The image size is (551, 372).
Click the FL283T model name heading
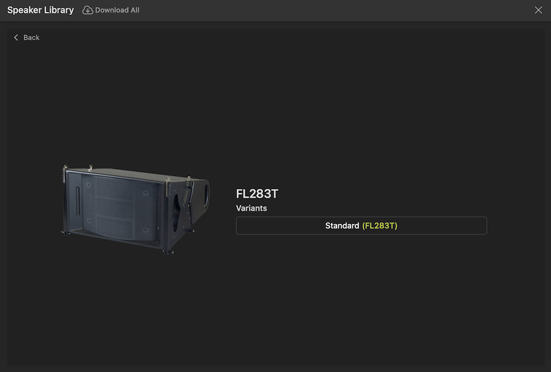(257, 193)
